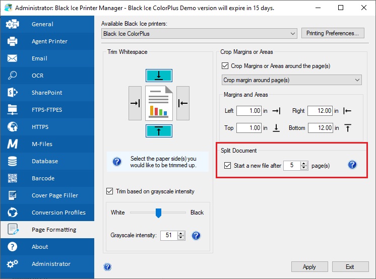Click the Top margin input field
376x279 pixels.
[248, 128]
